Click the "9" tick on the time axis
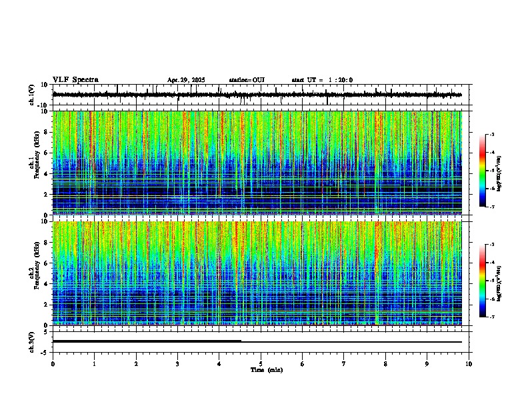 click(x=427, y=364)
